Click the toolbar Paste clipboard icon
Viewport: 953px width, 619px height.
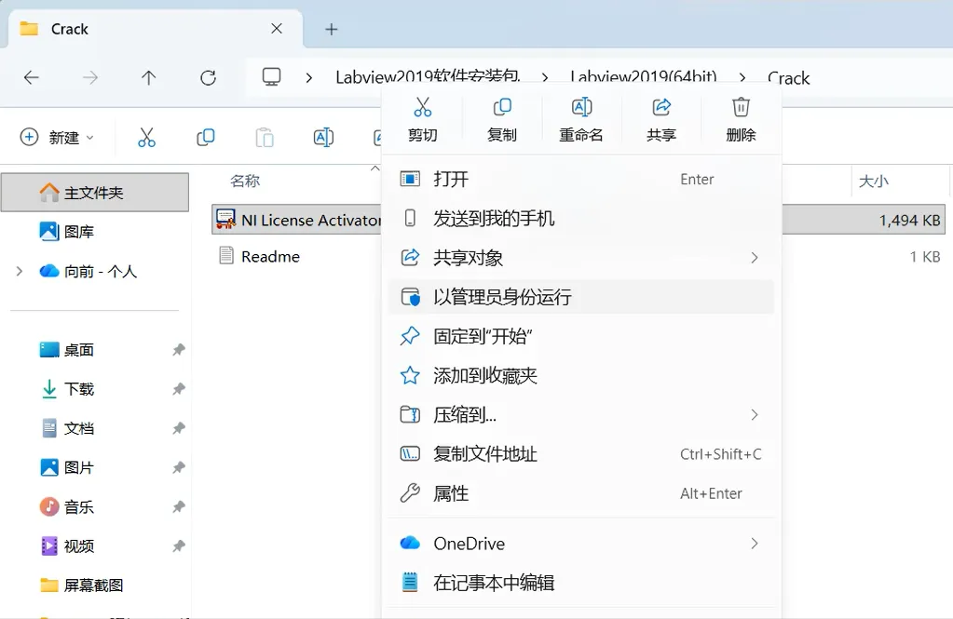265,137
